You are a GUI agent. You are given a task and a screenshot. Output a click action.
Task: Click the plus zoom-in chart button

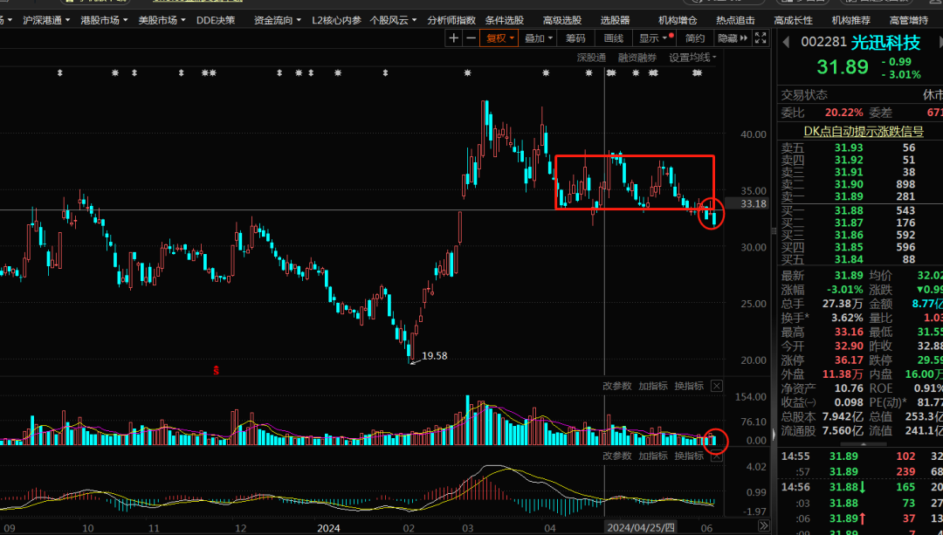[x=453, y=38]
